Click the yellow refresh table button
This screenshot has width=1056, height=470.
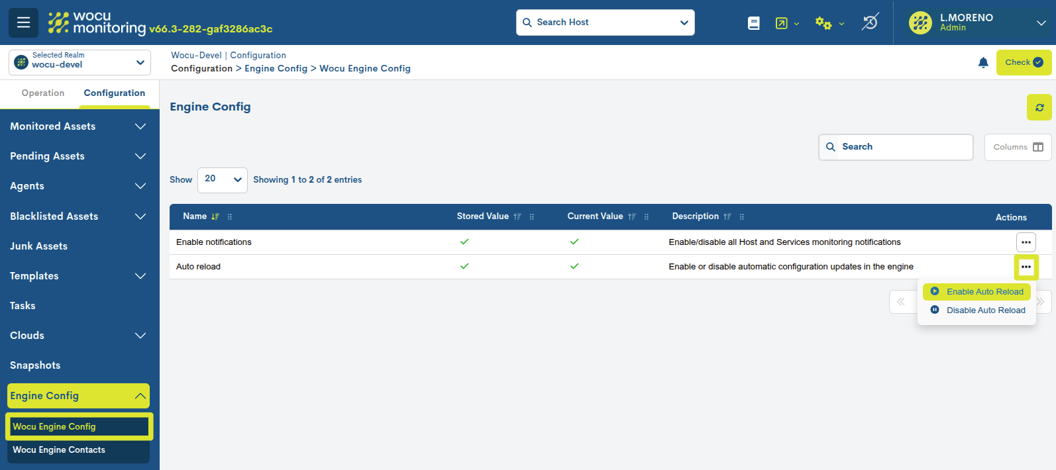tap(1039, 107)
